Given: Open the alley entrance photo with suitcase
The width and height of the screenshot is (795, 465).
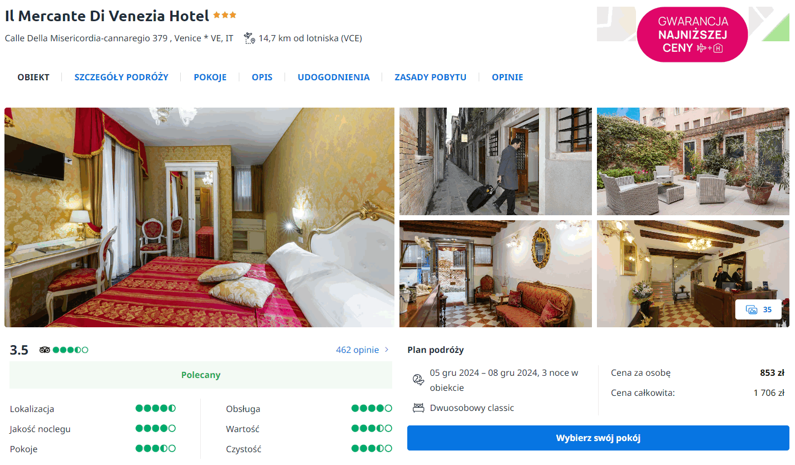Looking at the screenshot, I should pos(495,162).
